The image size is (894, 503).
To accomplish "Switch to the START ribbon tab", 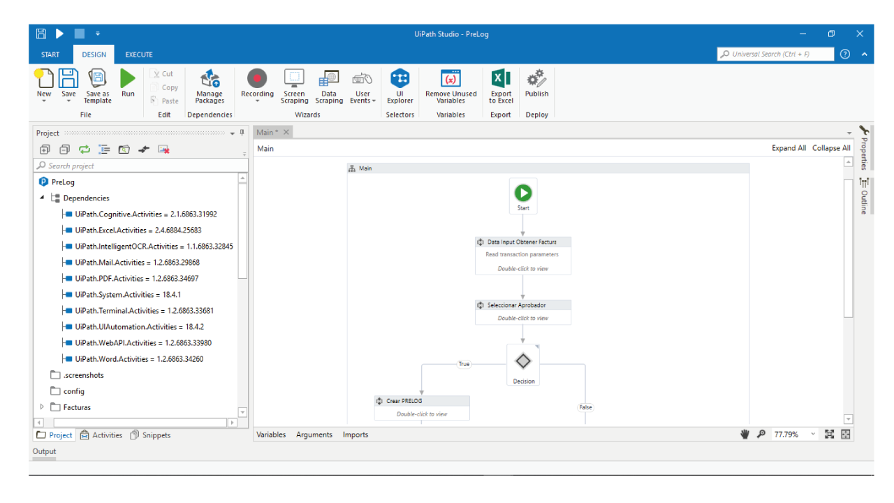I will (50, 54).
